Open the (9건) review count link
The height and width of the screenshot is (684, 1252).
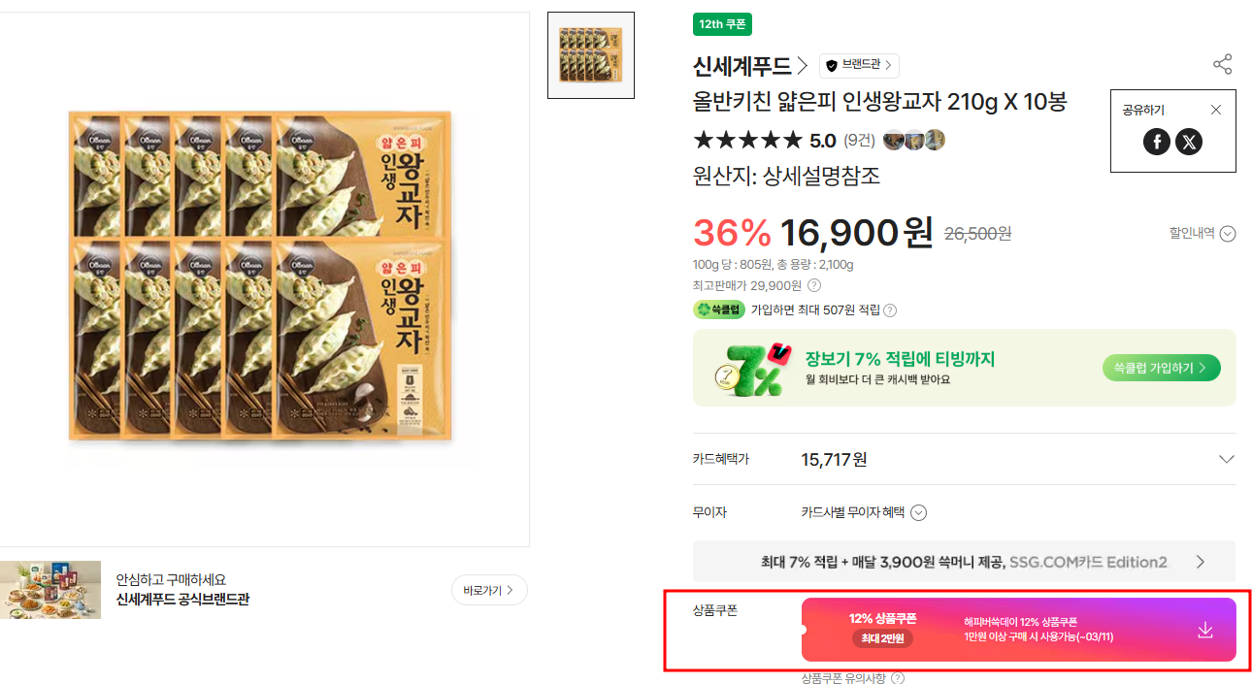tap(858, 141)
